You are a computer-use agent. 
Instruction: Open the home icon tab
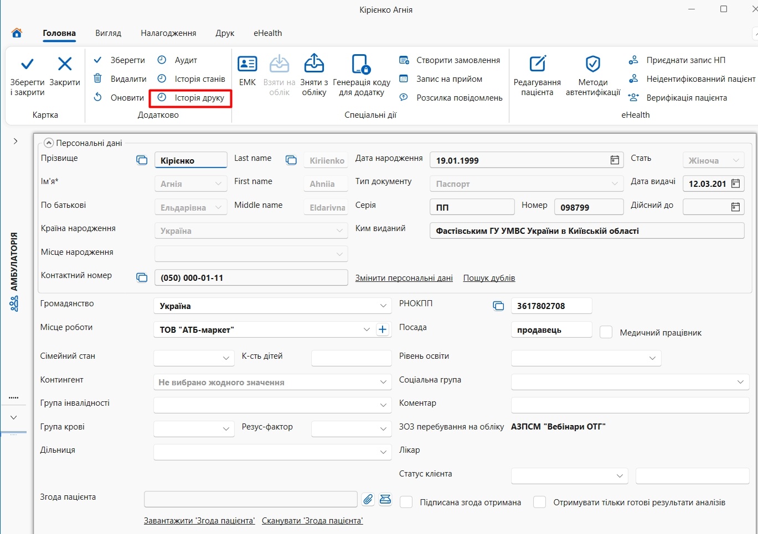(17, 33)
